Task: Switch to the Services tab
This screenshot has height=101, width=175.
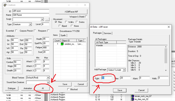Action: coord(107,33)
